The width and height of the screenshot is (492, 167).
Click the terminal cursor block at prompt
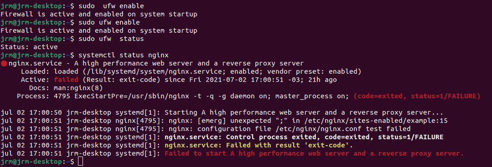[x=81, y=162]
